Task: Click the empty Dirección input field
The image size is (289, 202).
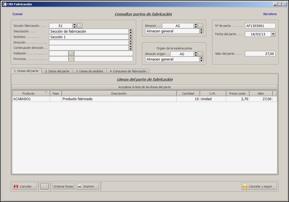Action: pyautogui.click(x=89, y=42)
